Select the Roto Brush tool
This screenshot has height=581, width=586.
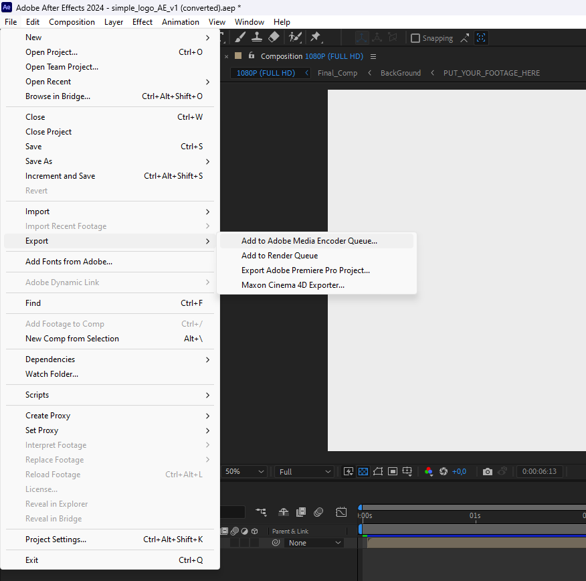[x=295, y=37]
